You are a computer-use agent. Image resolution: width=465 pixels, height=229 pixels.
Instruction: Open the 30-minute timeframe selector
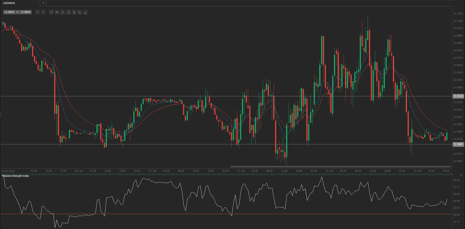(x=51, y=12)
